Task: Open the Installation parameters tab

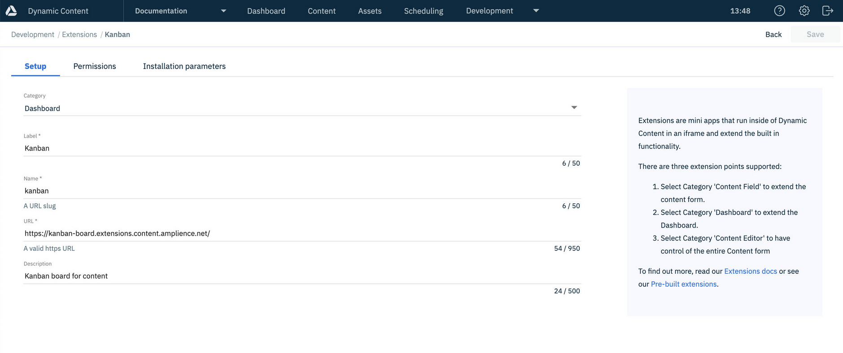Action: [x=184, y=66]
